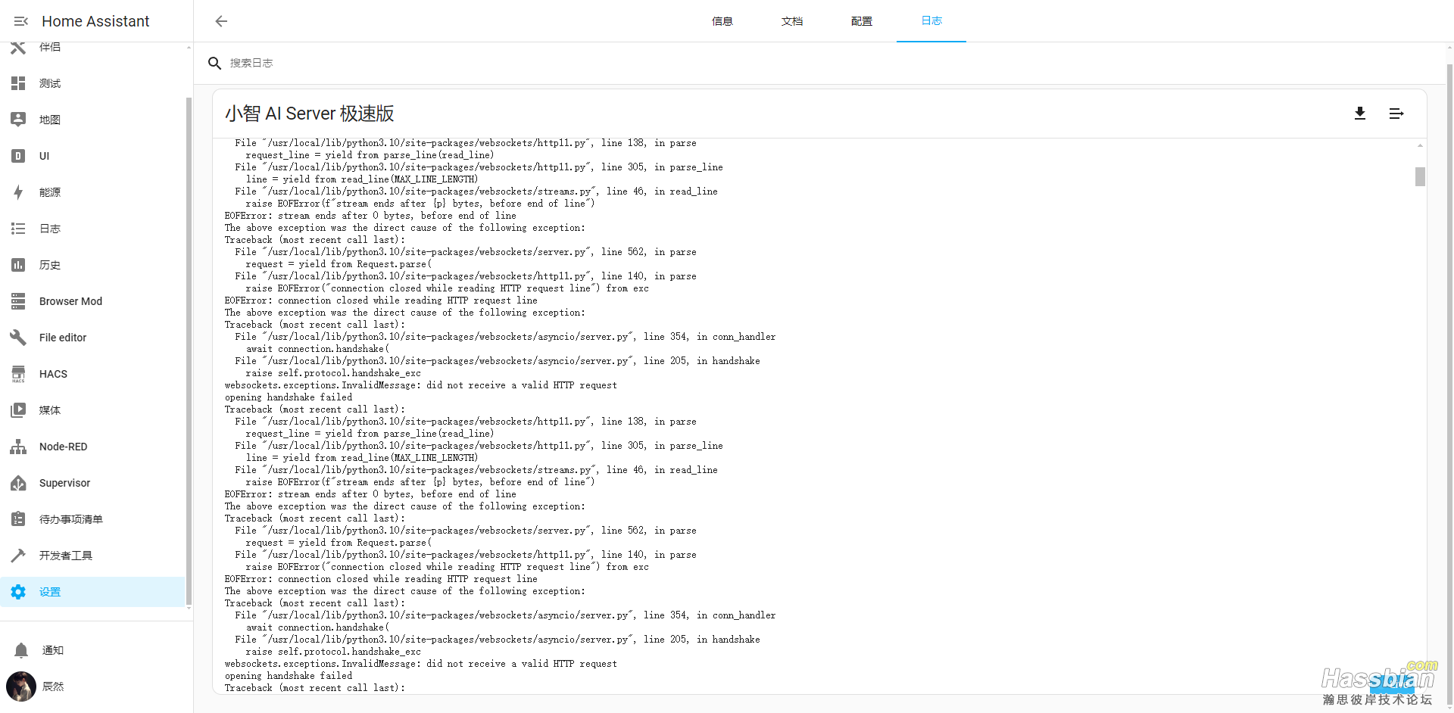Viewport: 1454px width, 713px height.
Task: Open the UI dashboard icon
Action: click(x=18, y=156)
